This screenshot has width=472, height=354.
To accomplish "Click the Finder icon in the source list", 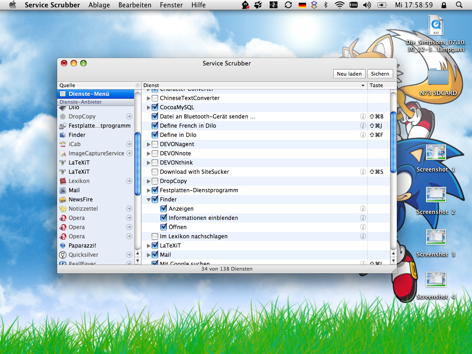I will [63, 135].
